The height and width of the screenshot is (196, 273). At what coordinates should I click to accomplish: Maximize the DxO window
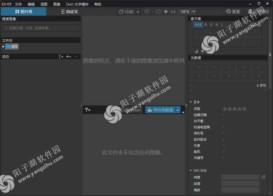coord(259,4)
